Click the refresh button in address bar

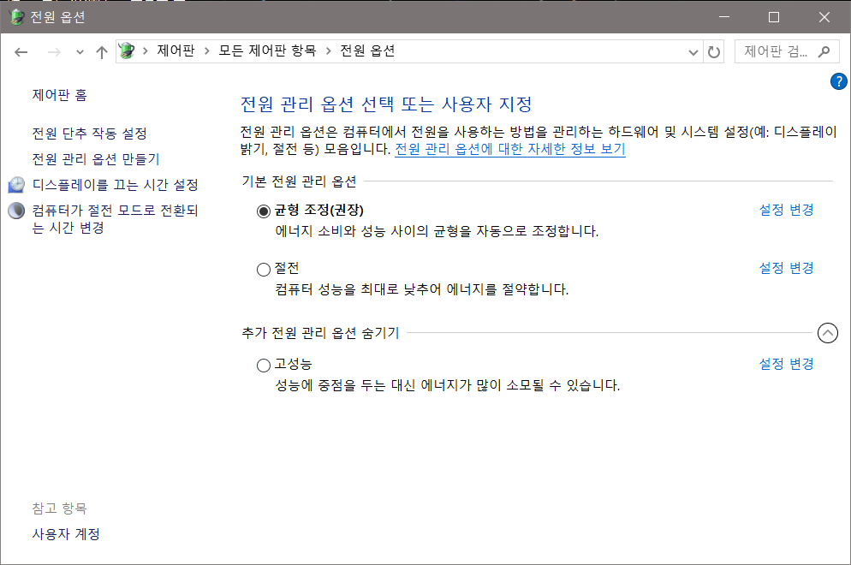pos(714,51)
